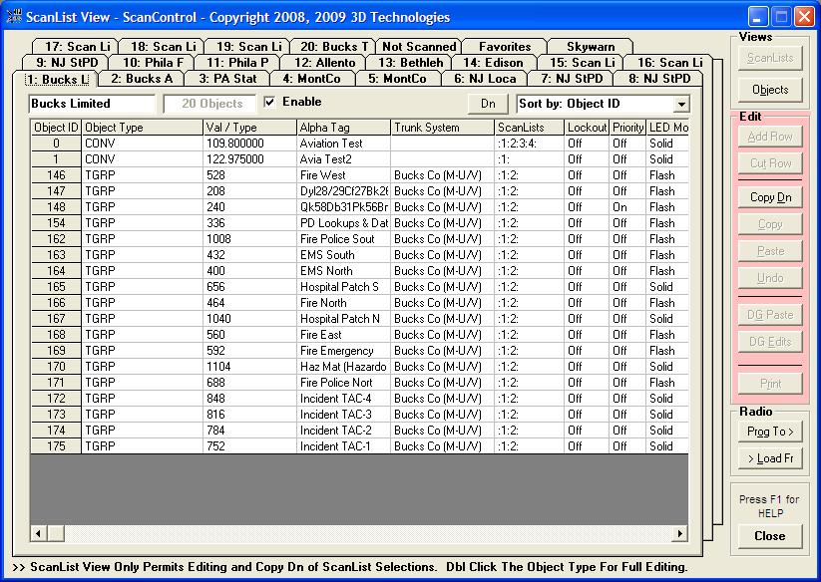Select row header for Object ID 0
The image size is (821, 582).
[x=56, y=144]
